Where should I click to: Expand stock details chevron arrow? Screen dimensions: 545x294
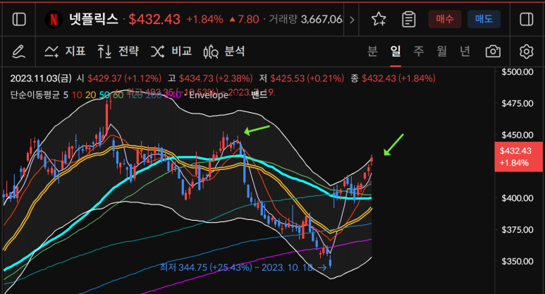(x=352, y=20)
